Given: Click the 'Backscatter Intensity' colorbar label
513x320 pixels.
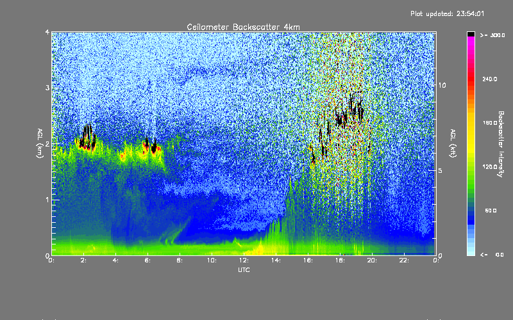Looking at the screenshot, I should coord(501,144).
